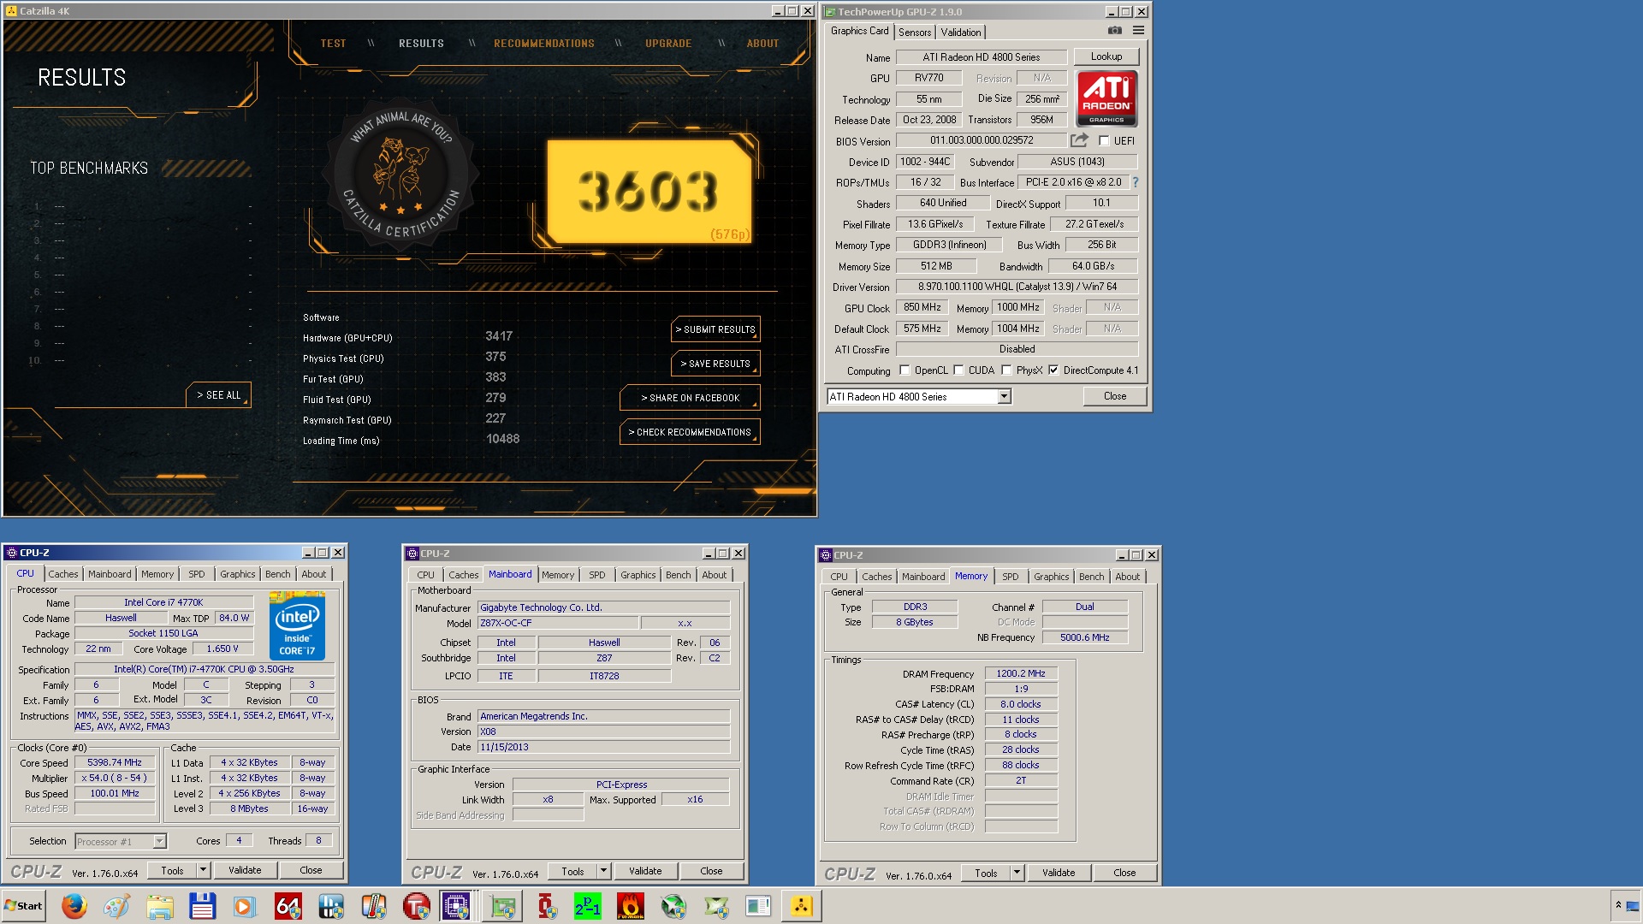This screenshot has height=924, width=1643.
Task: Open Catzilla UPGRADE section
Action: coord(668,44)
